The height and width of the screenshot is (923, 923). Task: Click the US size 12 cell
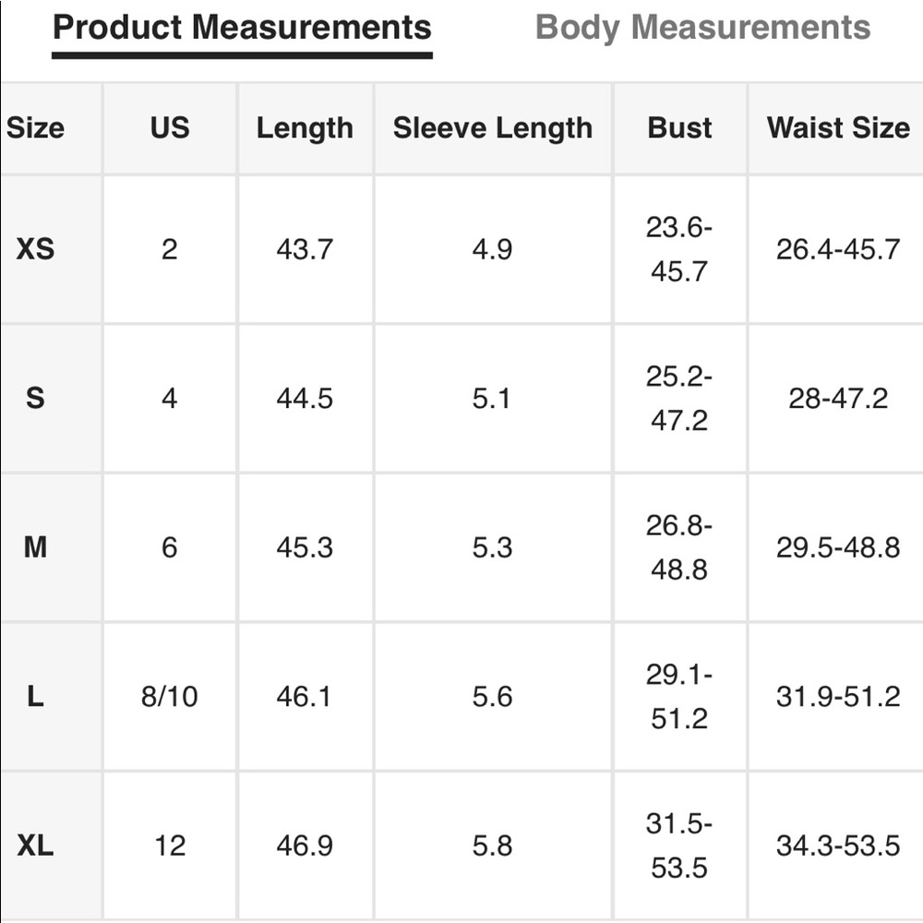pos(170,845)
